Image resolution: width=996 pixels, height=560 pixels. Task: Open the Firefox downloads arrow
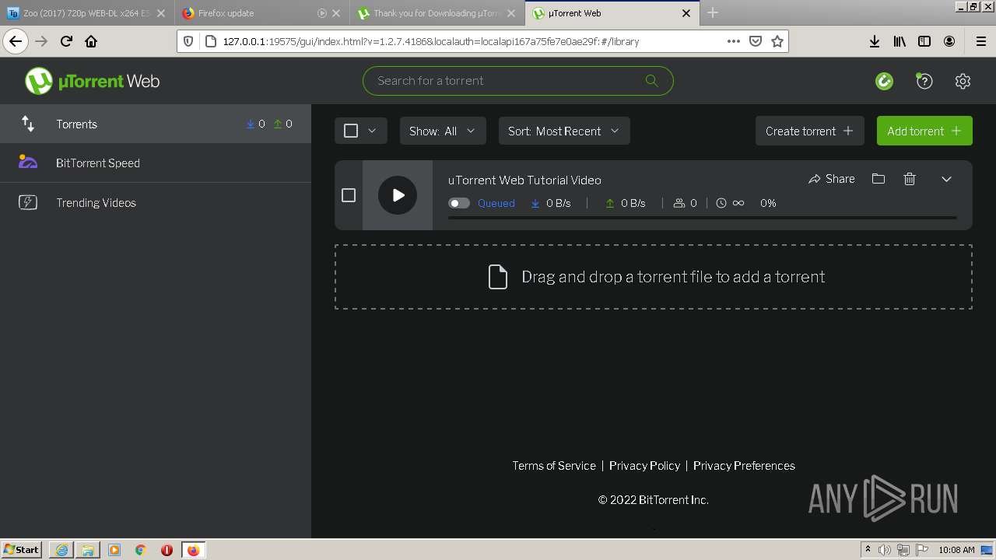875,41
